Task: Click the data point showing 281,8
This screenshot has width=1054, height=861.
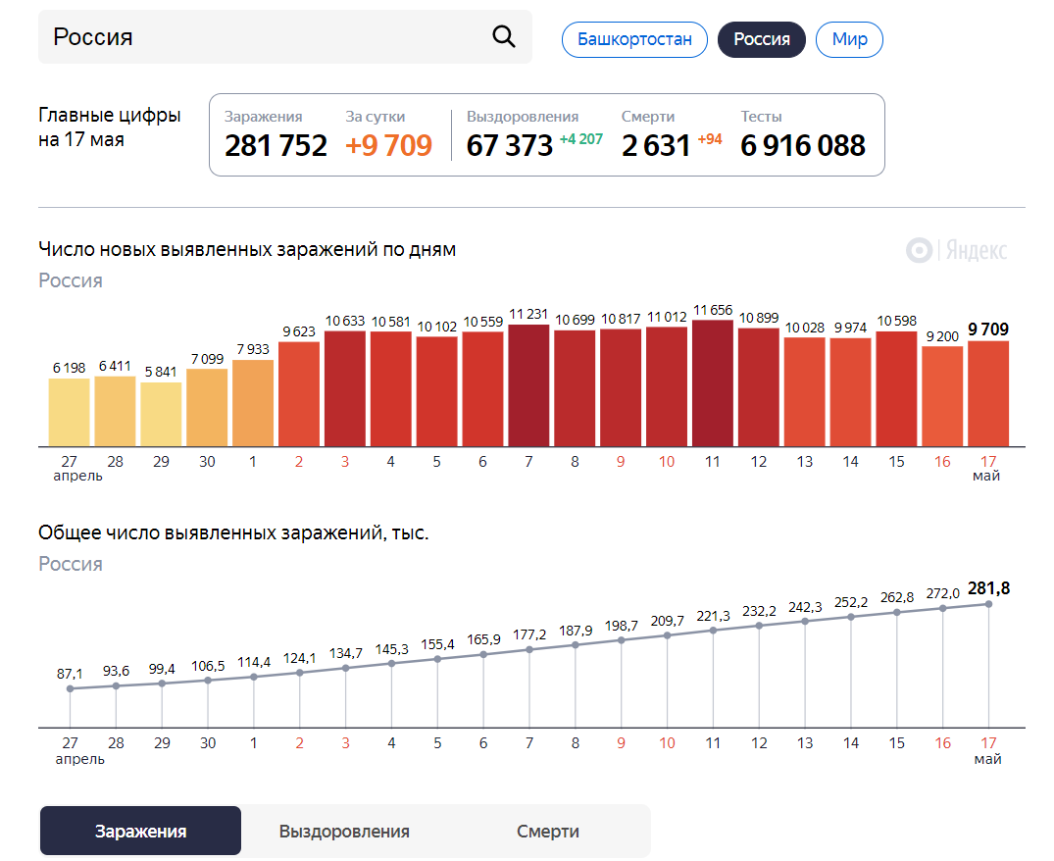Action: click(x=987, y=604)
